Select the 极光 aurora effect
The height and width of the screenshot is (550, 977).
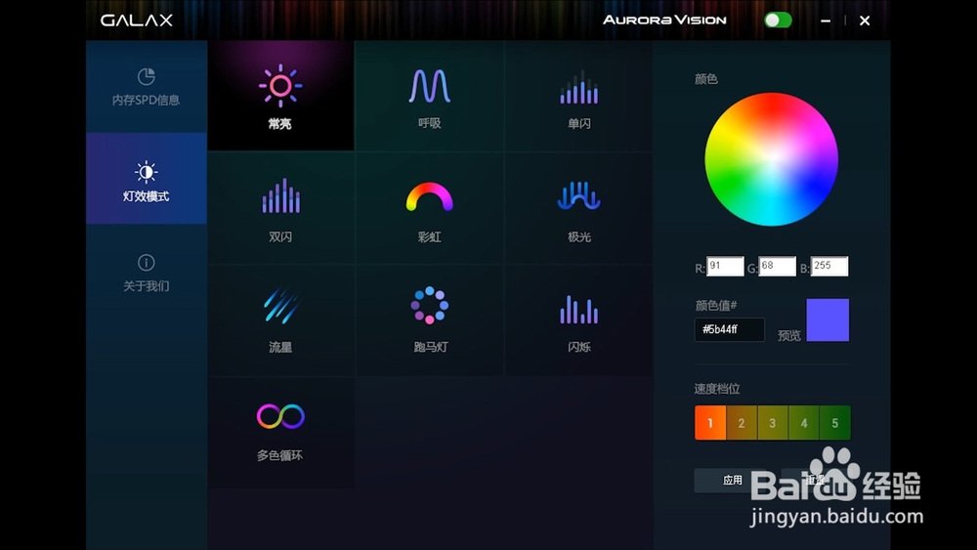click(x=578, y=208)
